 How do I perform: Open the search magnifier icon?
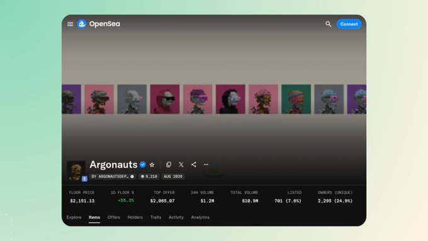point(329,24)
